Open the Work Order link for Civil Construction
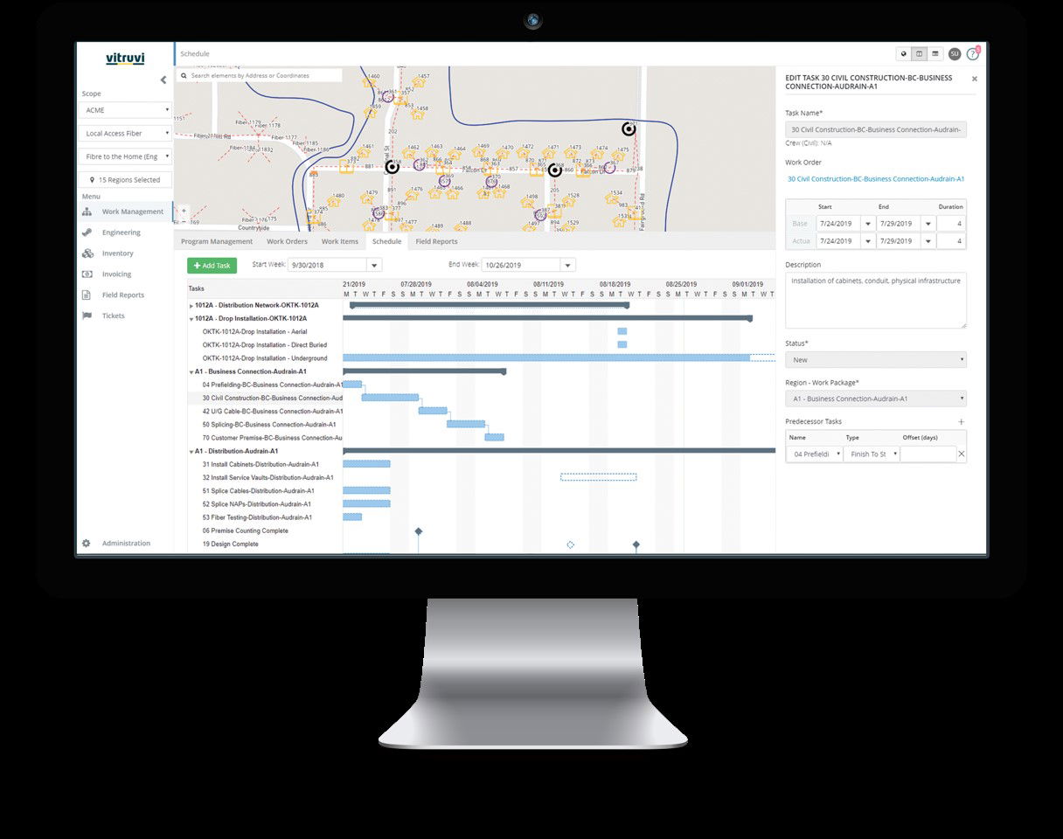Viewport: 1063px width, 839px height. (x=875, y=178)
